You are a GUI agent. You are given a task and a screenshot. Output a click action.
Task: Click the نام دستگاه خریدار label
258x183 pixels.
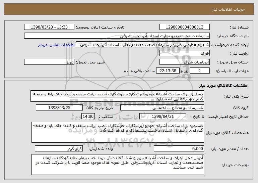[233, 36]
